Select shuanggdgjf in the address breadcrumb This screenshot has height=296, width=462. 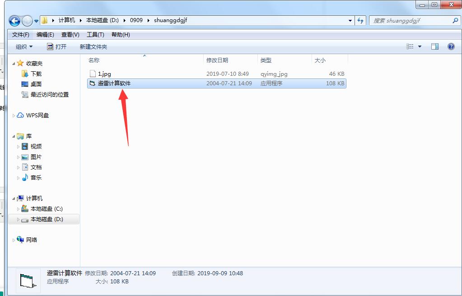click(170, 20)
